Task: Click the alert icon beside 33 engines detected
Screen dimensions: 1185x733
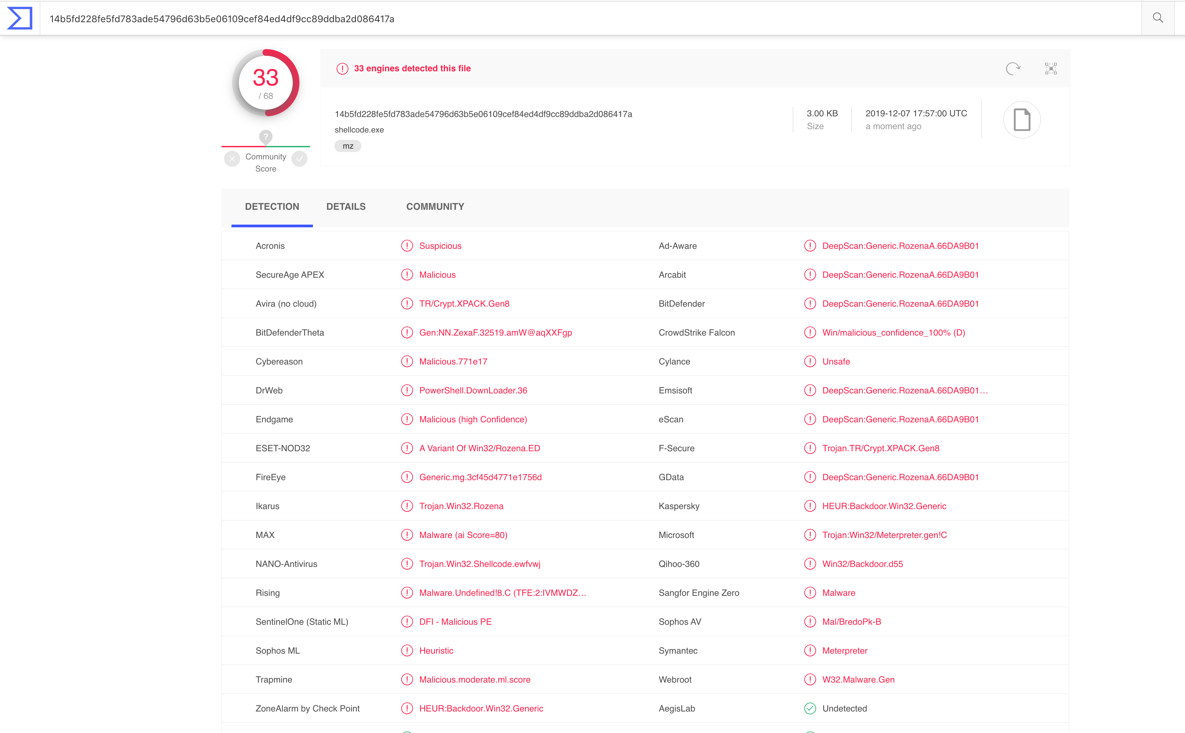Action: click(x=343, y=68)
